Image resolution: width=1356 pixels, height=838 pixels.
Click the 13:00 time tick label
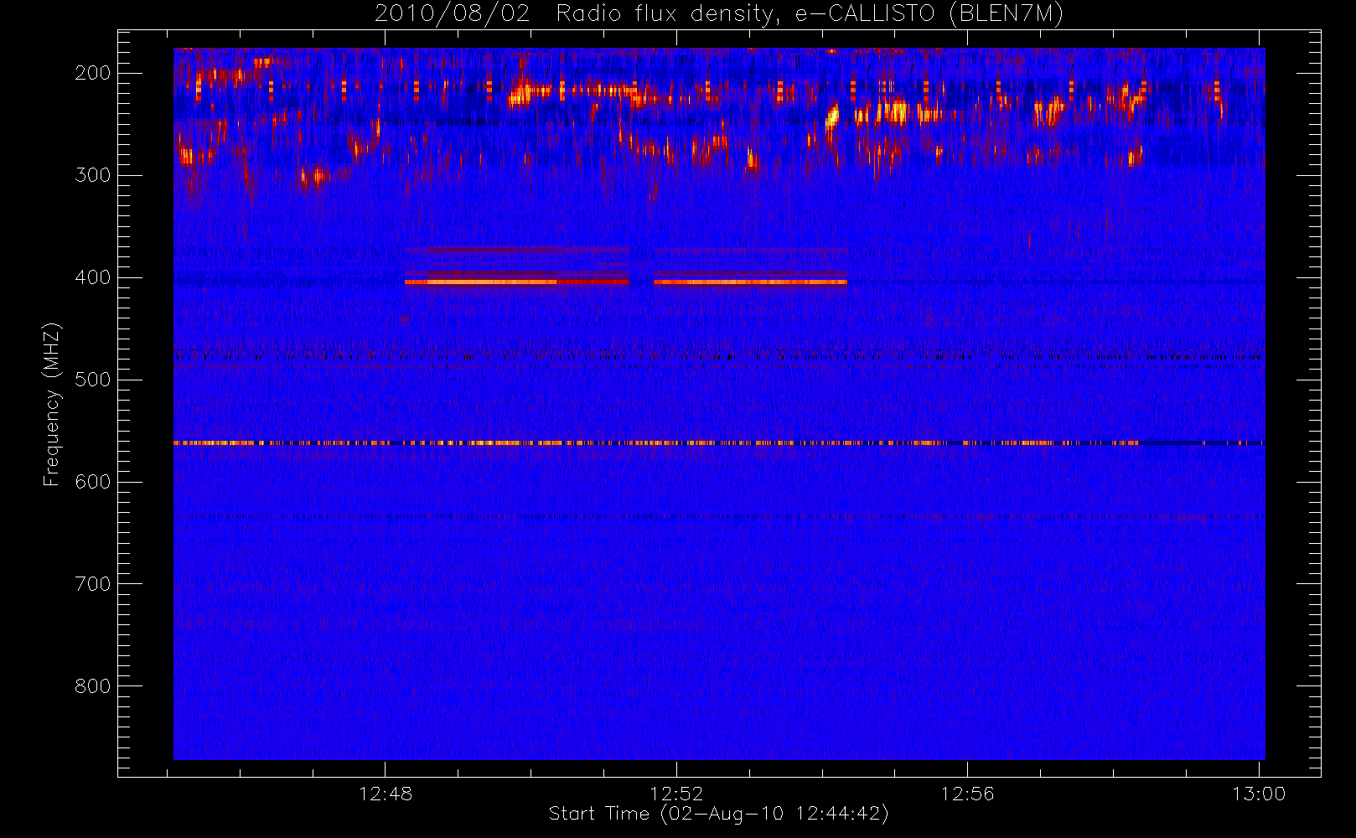[1258, 794]
